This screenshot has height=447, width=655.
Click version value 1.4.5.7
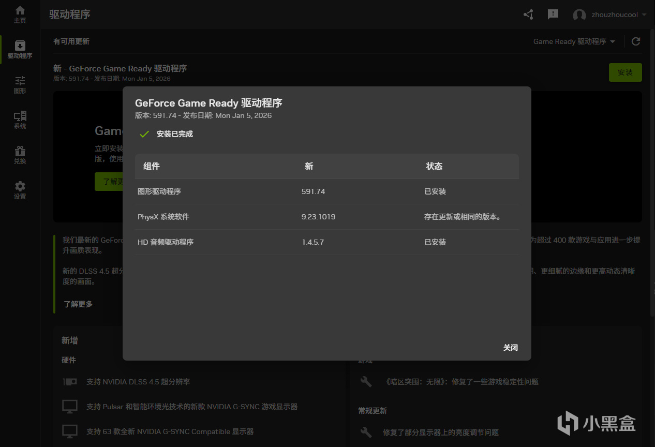(313, 242)
